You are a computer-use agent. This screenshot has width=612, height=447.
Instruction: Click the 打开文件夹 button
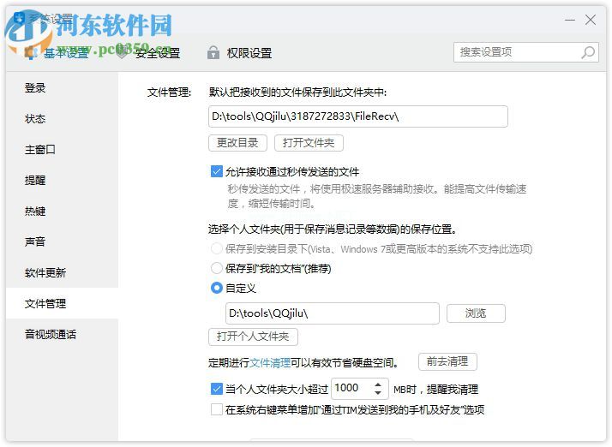[309, 143]
